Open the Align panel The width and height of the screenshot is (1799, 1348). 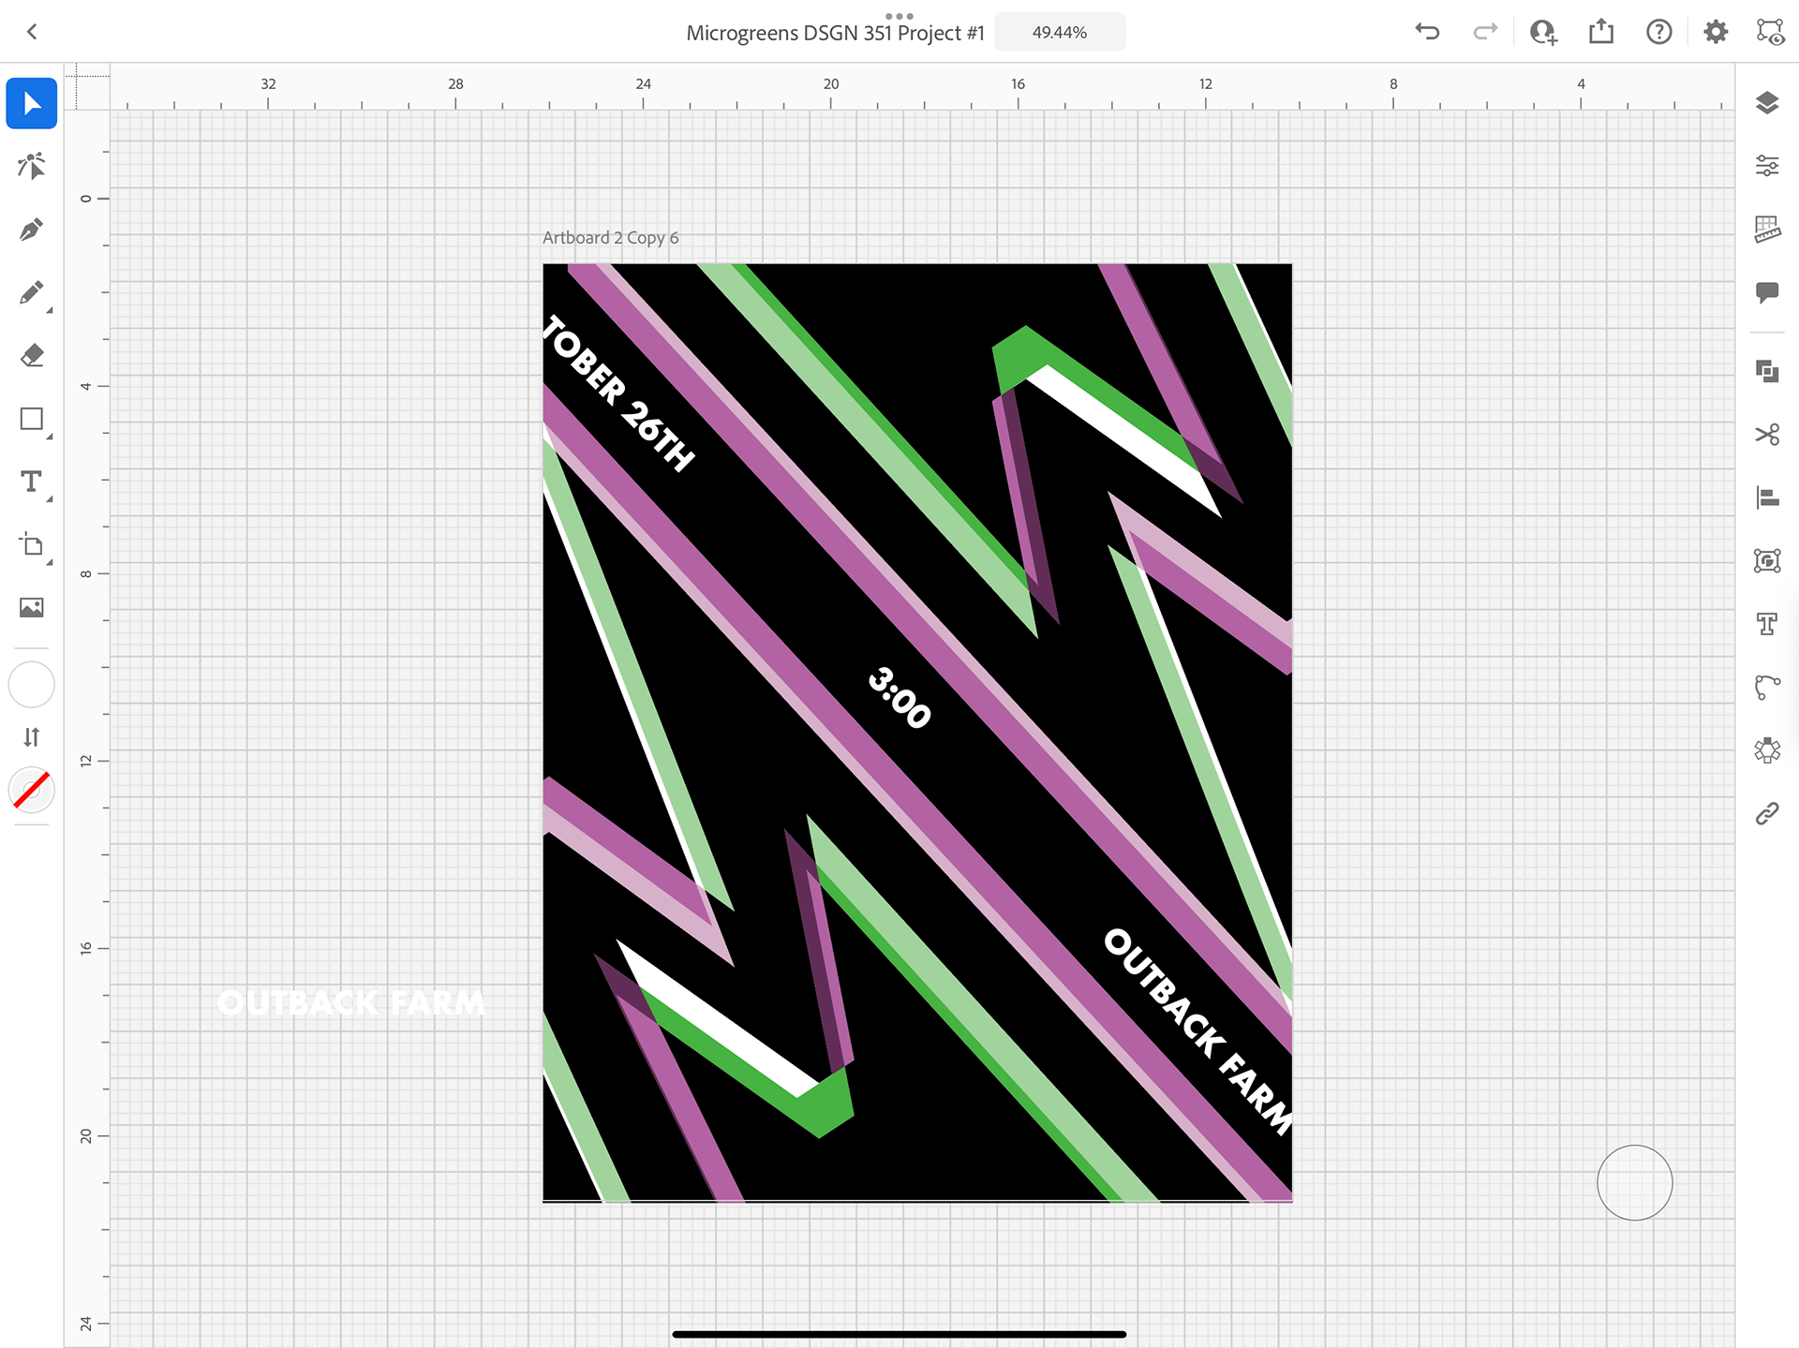click(1767, 497)
